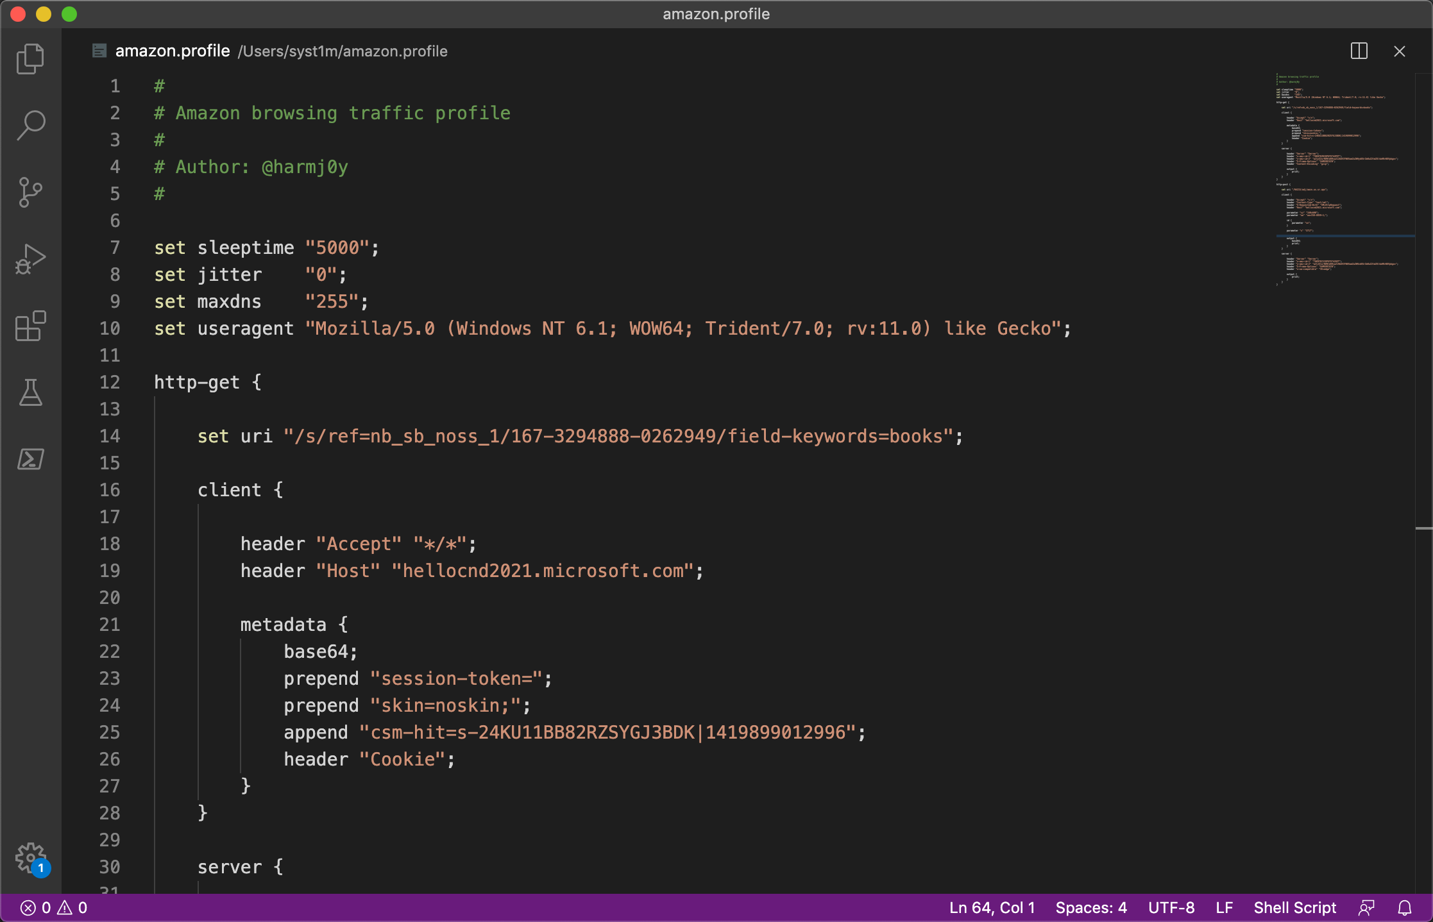Click line number 30 in the gutter
This screenshot has width=1433, height=922.
click(x=110, y=867)
